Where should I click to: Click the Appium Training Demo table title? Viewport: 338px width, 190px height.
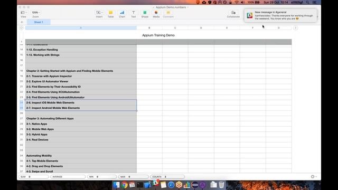pyautogui.click(x=158, y=35)
